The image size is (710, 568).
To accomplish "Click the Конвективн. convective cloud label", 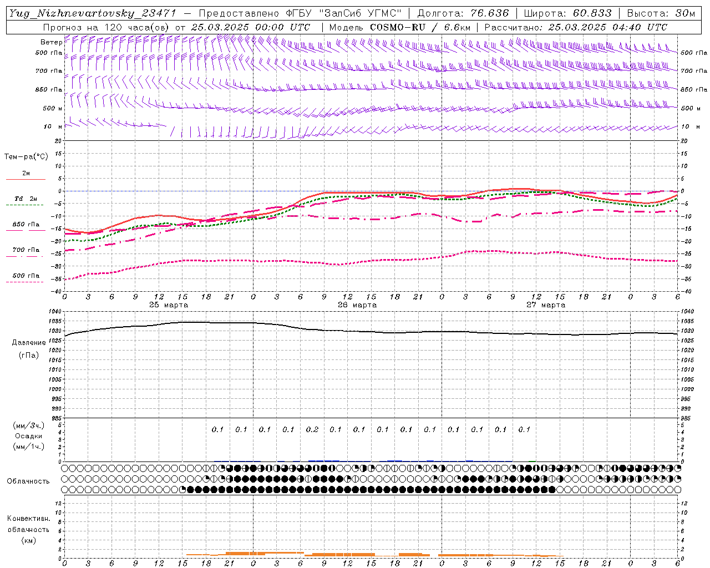I will pos(28,519).
